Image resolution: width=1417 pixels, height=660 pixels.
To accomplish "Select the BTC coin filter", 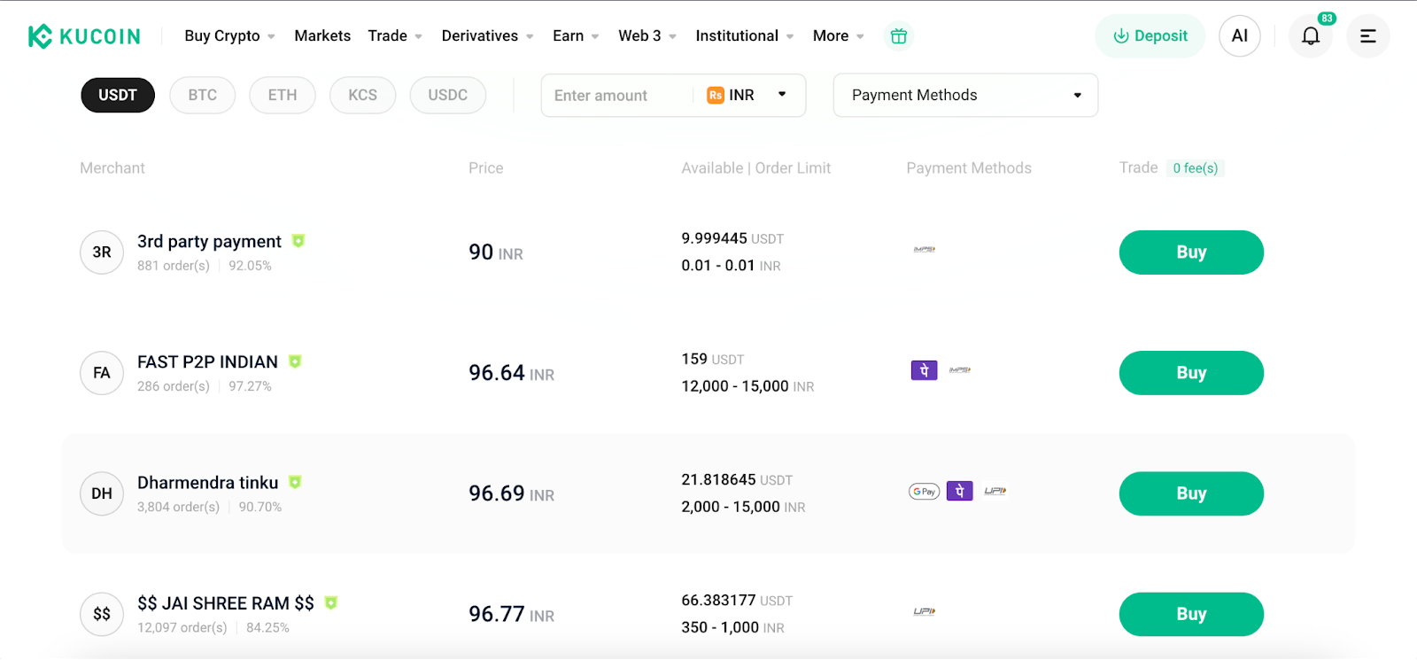I will pyautogui.click(x=202, y=96).
